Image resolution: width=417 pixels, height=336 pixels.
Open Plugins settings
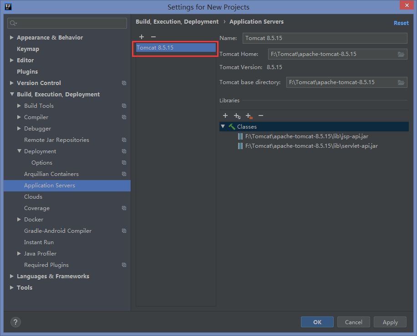coord(27,72)
